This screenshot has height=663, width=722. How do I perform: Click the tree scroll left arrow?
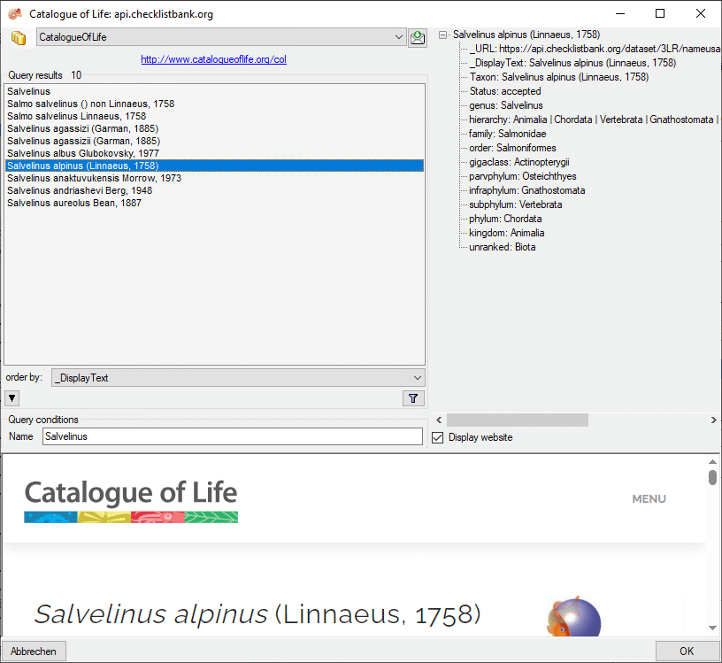pos(439,420)
